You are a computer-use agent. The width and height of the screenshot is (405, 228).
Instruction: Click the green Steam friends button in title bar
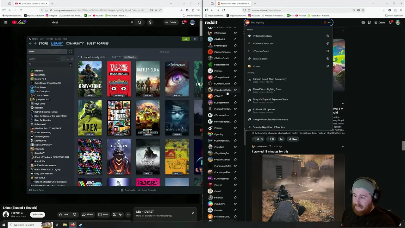click(186, 39)
